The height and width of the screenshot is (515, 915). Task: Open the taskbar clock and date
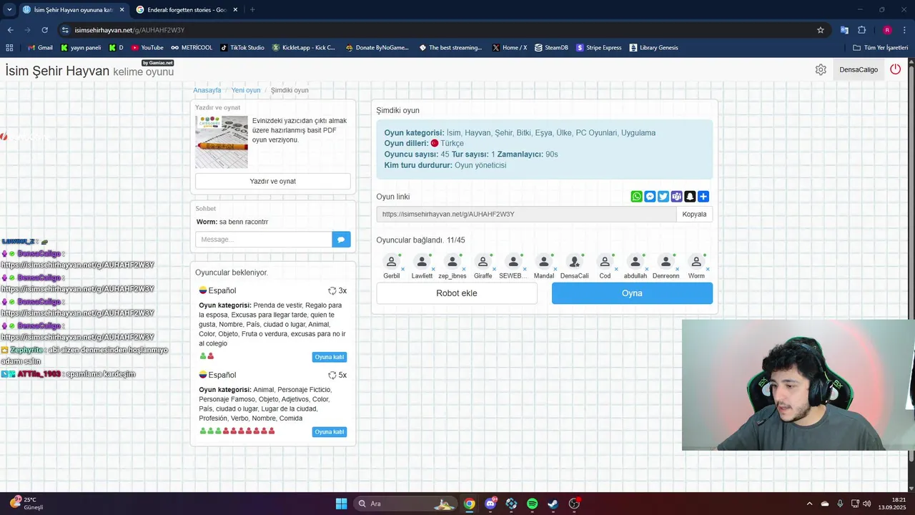(893, 504)
